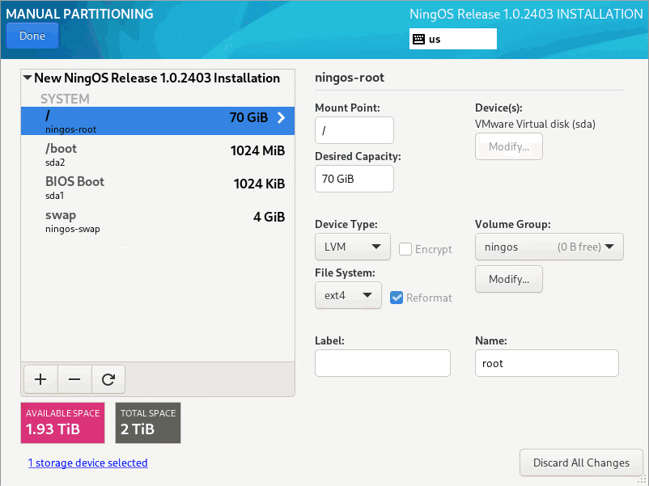This screenshot has width=649, height=486.
Task: Toggle the Reformat checkbox
Action: (x=397, y=298)
